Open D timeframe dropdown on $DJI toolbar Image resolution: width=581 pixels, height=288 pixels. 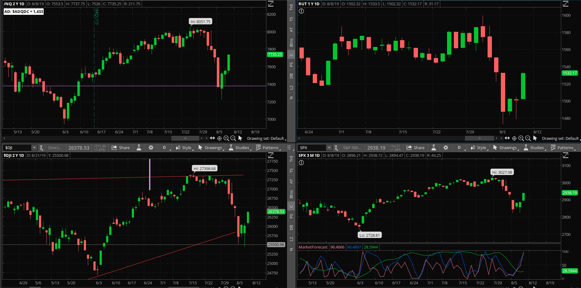tap(166, 148)
